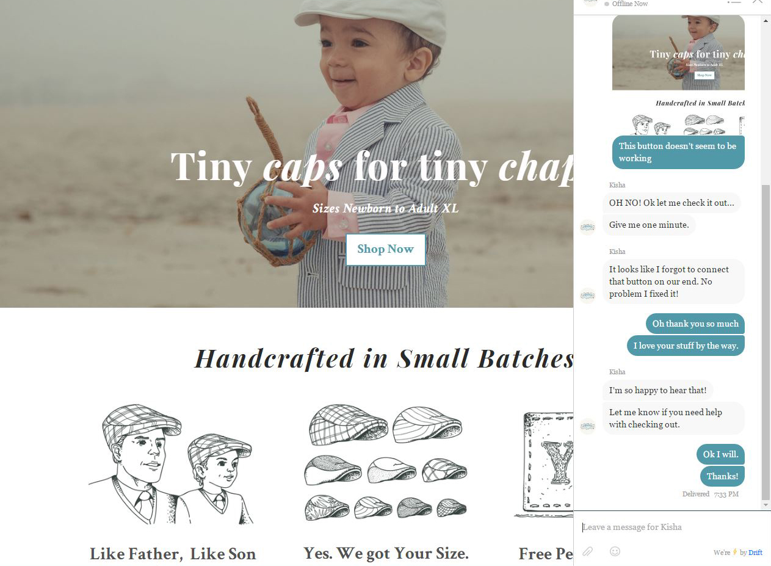Click the 'Yes. We got Your Size.' heading
The width and height of the screenshot is (771, 566).
tap(386, 553)
